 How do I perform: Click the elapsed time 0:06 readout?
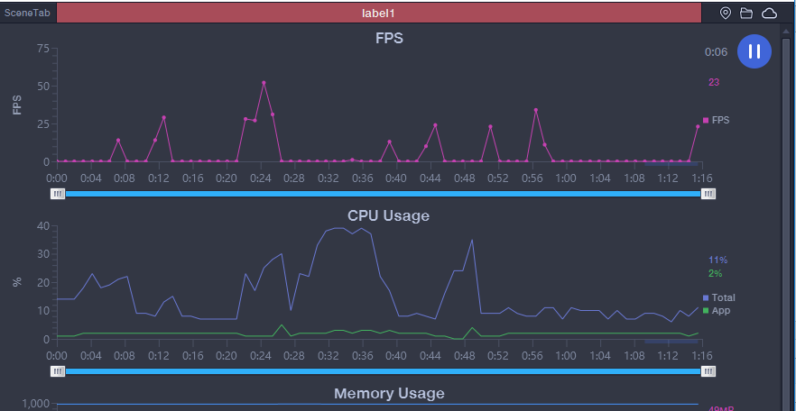(716, 52)
